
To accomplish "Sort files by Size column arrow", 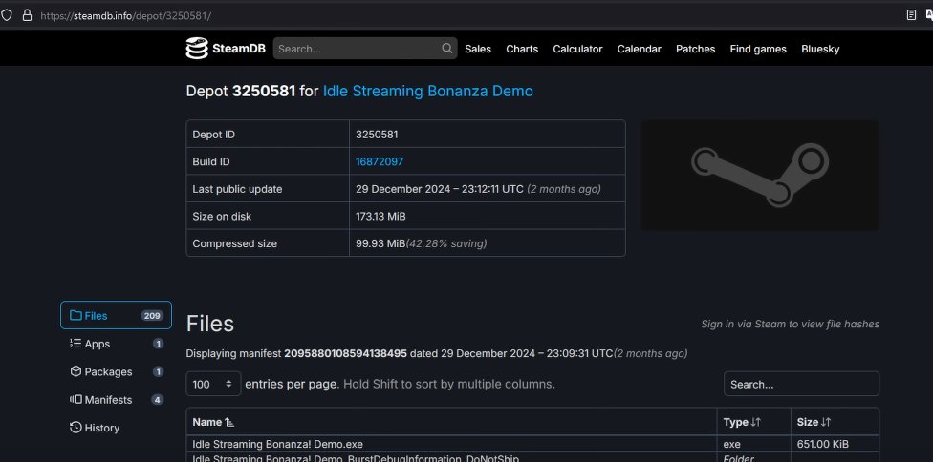I will pyautogui.click(x=826, y=422).
